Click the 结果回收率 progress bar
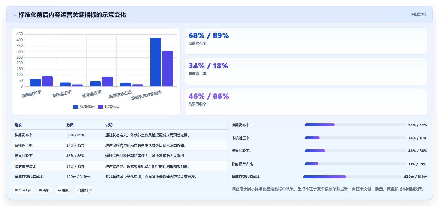Viewport: 439px width, 206px height. [x=355, y=151]
